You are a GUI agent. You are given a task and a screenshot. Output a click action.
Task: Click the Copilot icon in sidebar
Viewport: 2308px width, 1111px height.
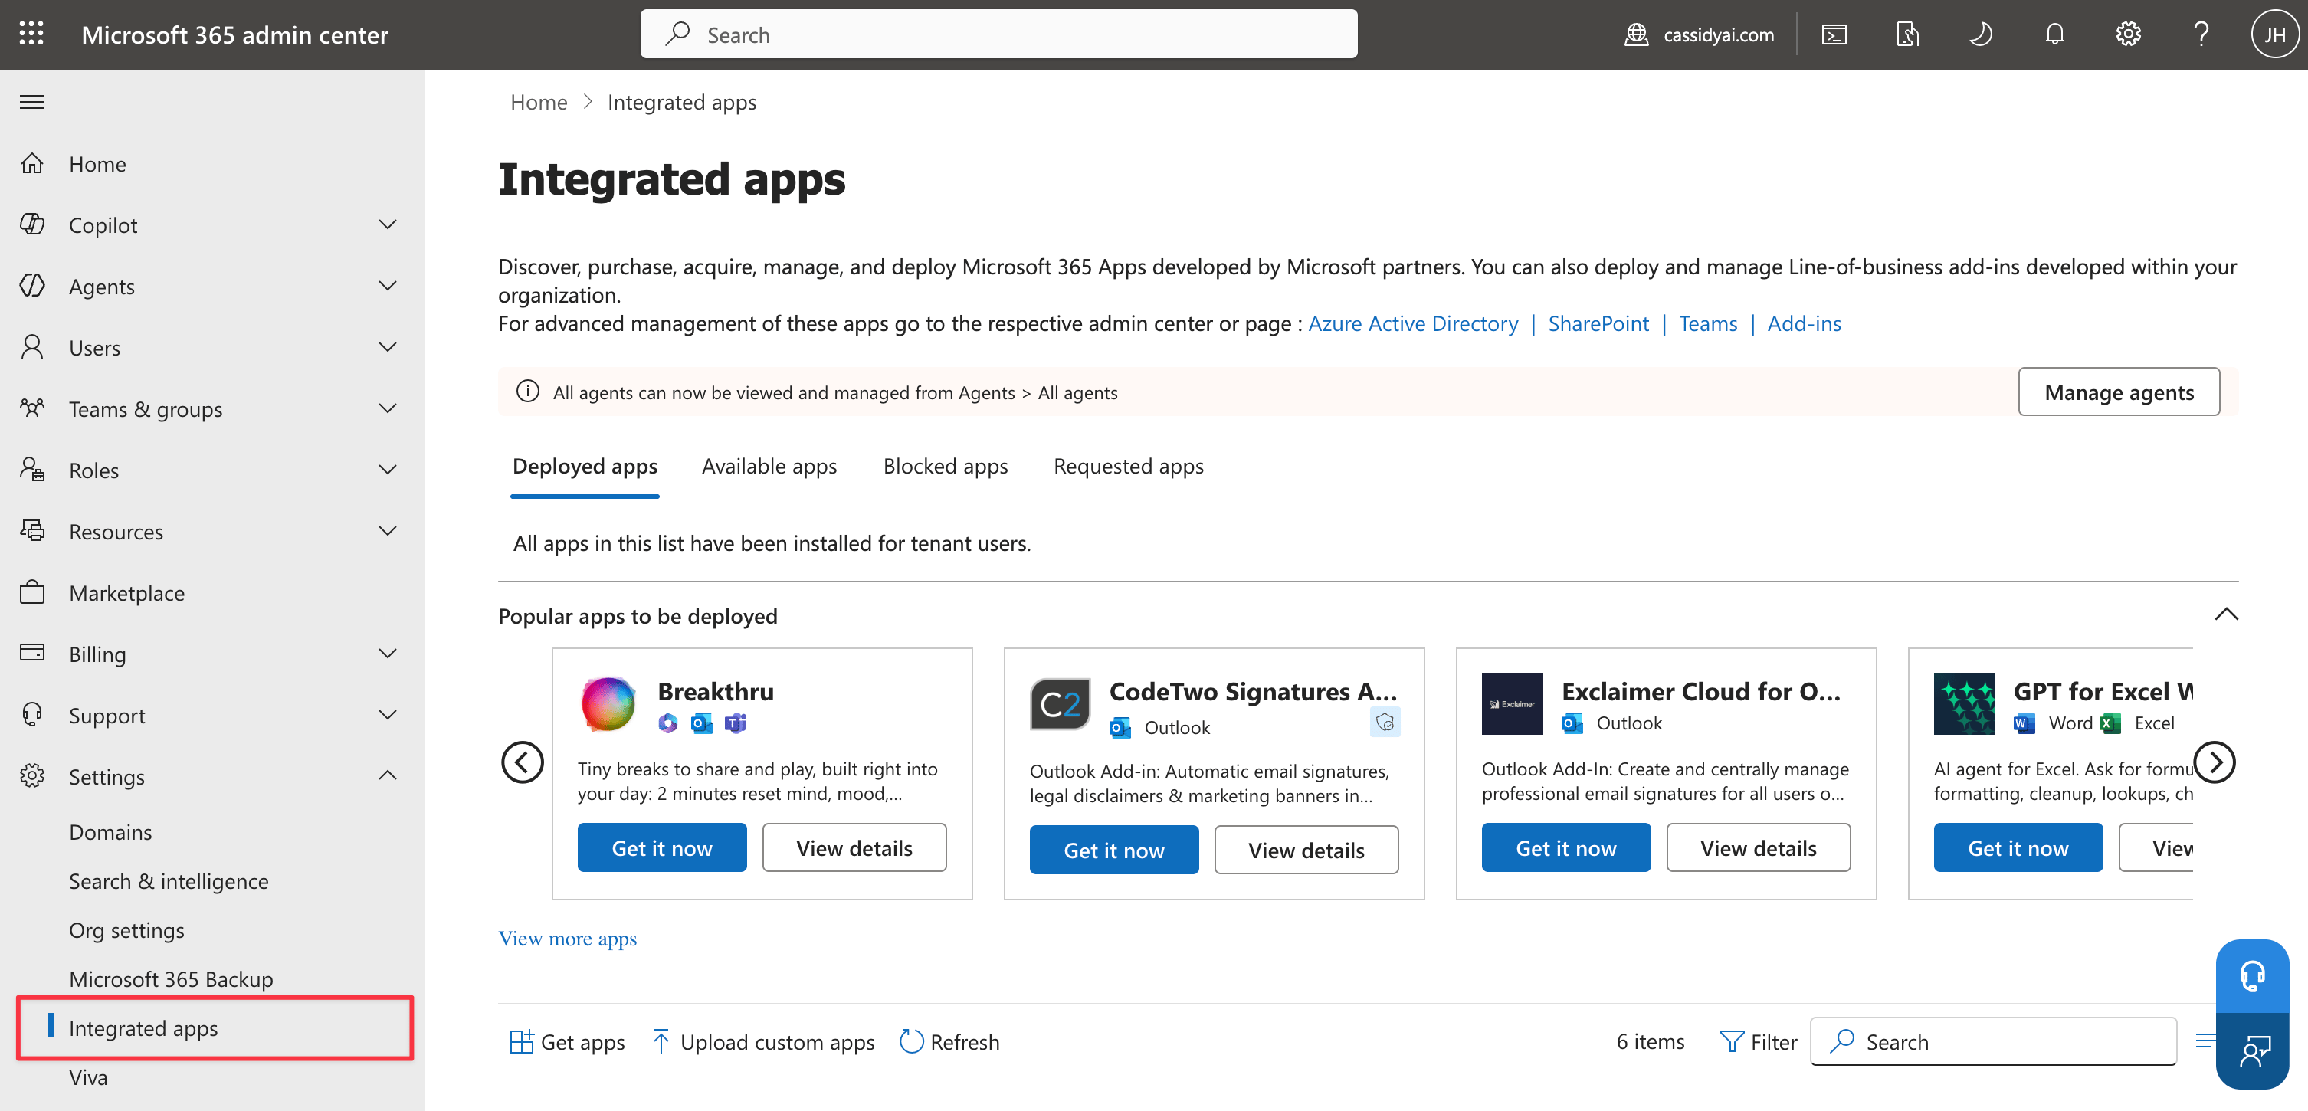point(32,224)
